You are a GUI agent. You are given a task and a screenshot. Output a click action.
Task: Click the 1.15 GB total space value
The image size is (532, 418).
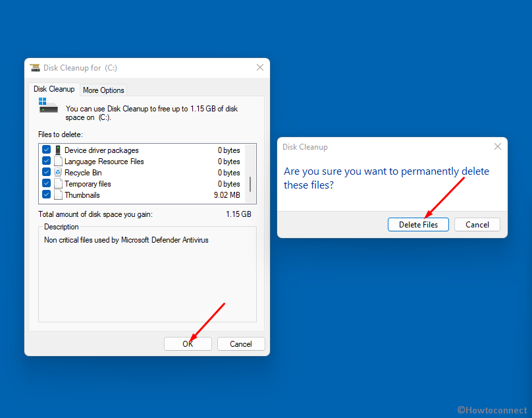238,214
